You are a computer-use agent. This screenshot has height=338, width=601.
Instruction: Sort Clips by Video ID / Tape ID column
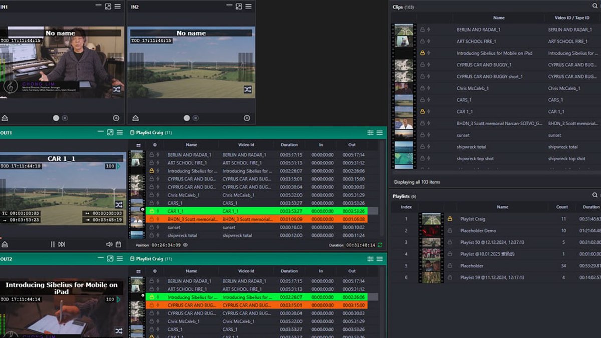572,18
